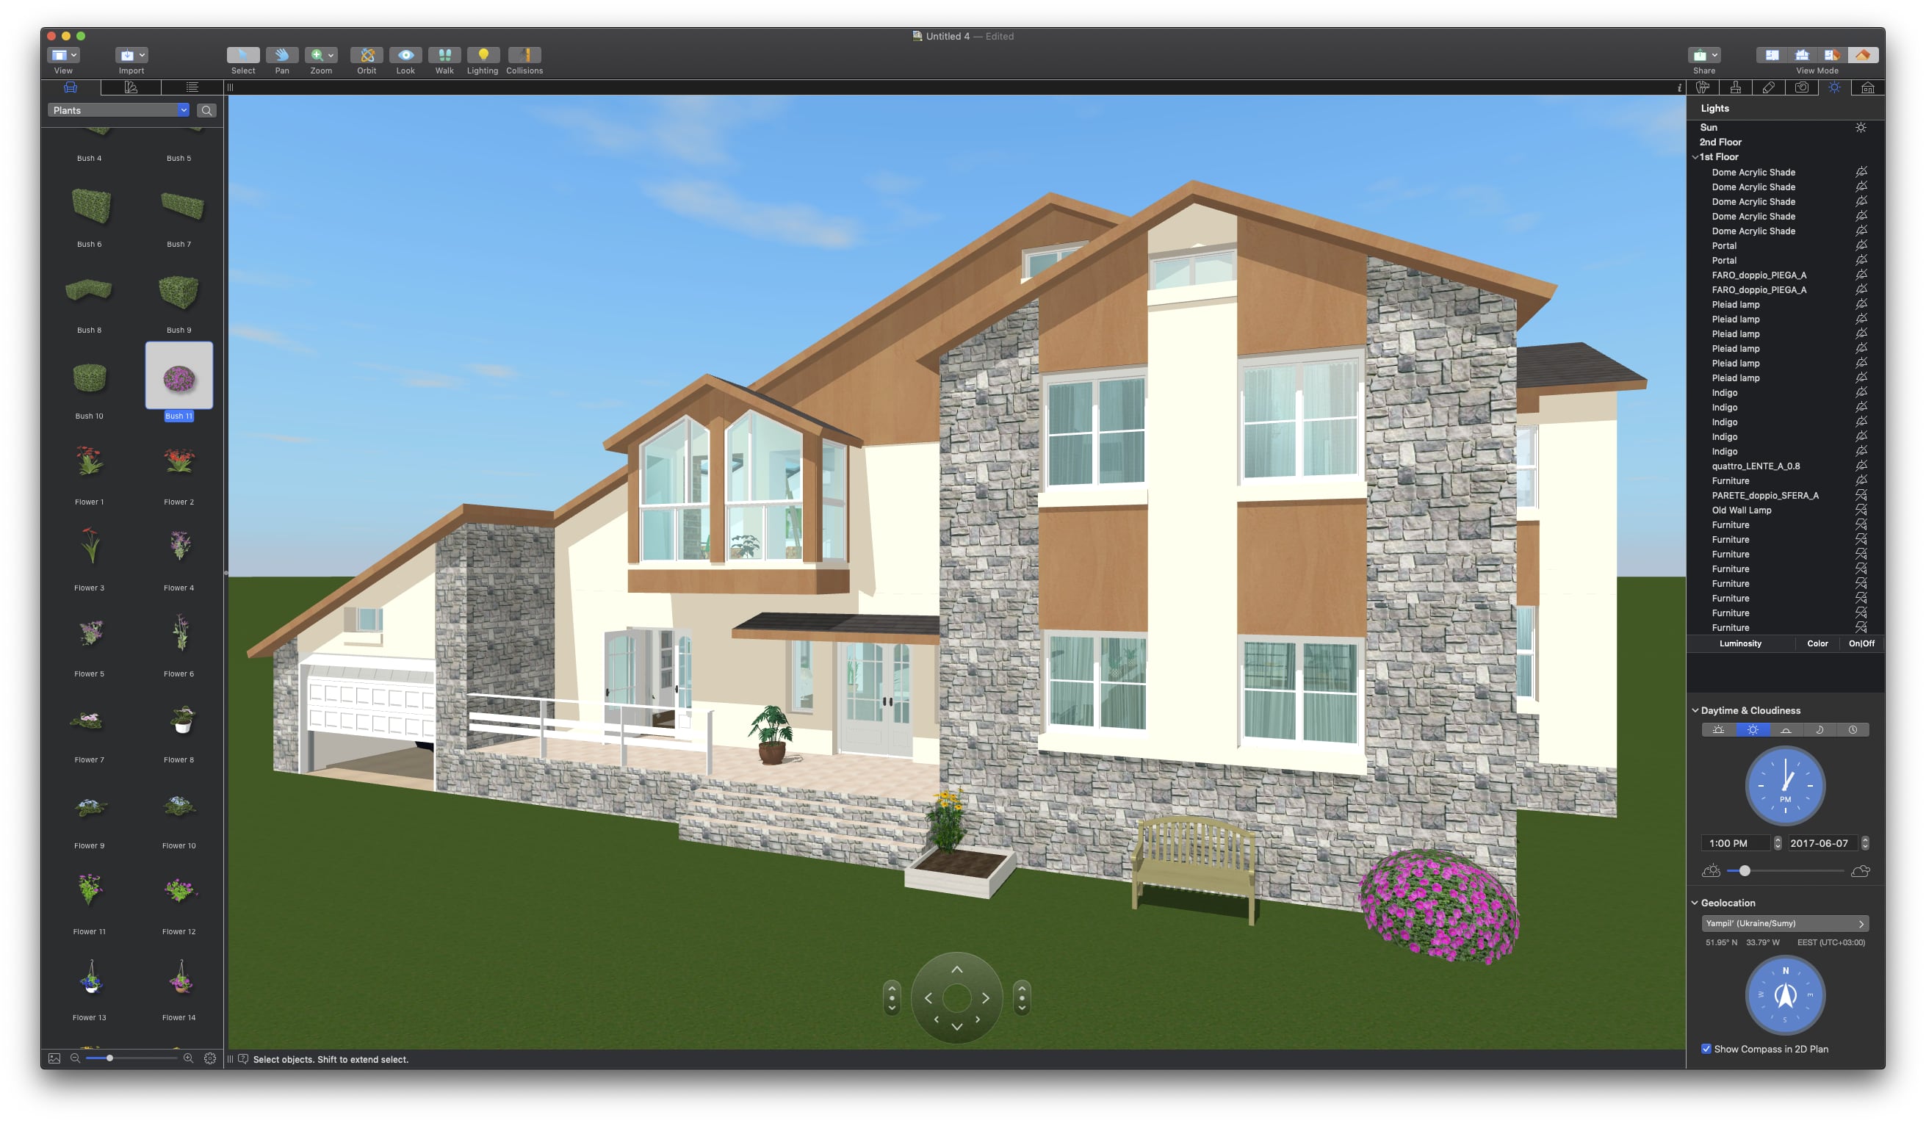Select the Bush 11 plant thumbnail

pyautogui.click(x=178, y=378)
